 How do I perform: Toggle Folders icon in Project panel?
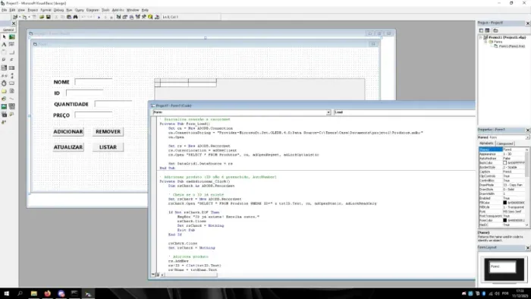(496, 30)
